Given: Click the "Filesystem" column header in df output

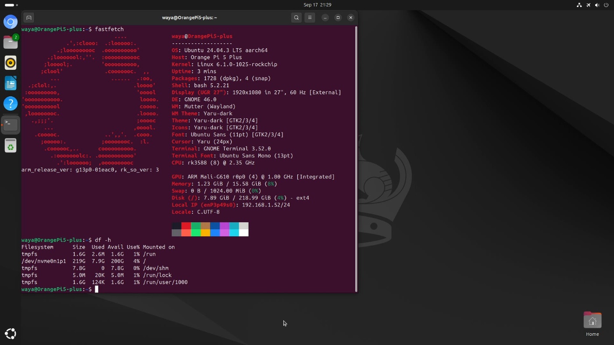Looking at the screenshot, I should [37, 247].
